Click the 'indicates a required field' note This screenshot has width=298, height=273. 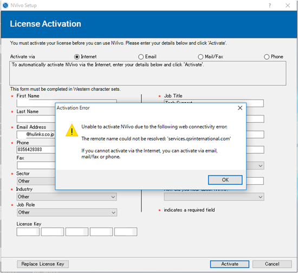click(x=189, y=210)
